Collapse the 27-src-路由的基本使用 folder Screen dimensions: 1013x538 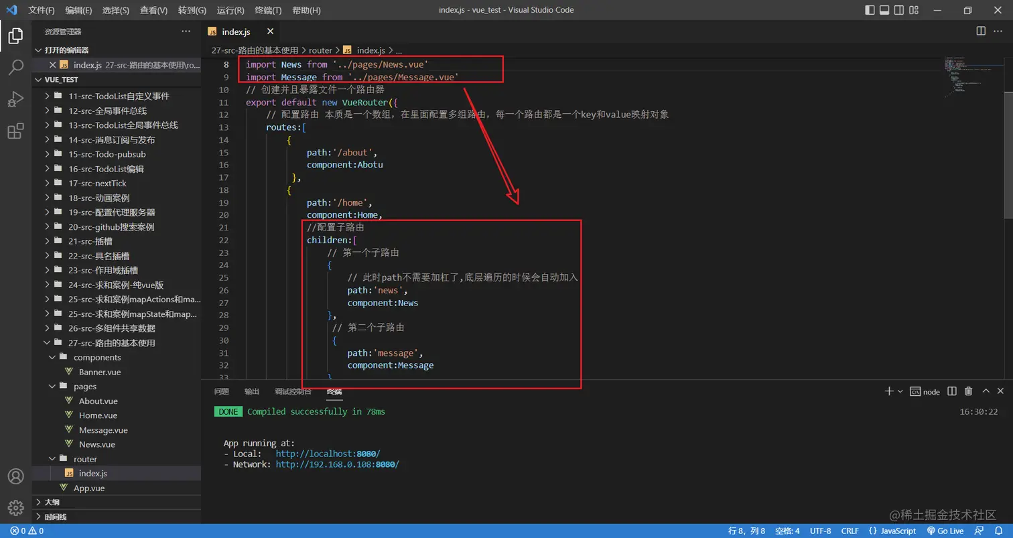[117, 342]
